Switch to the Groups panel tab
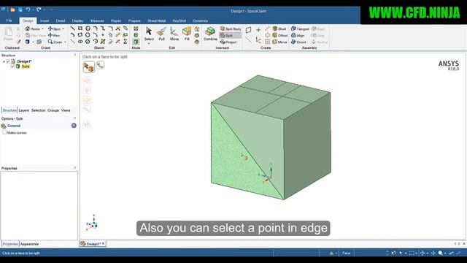 (x=53, y=110)
